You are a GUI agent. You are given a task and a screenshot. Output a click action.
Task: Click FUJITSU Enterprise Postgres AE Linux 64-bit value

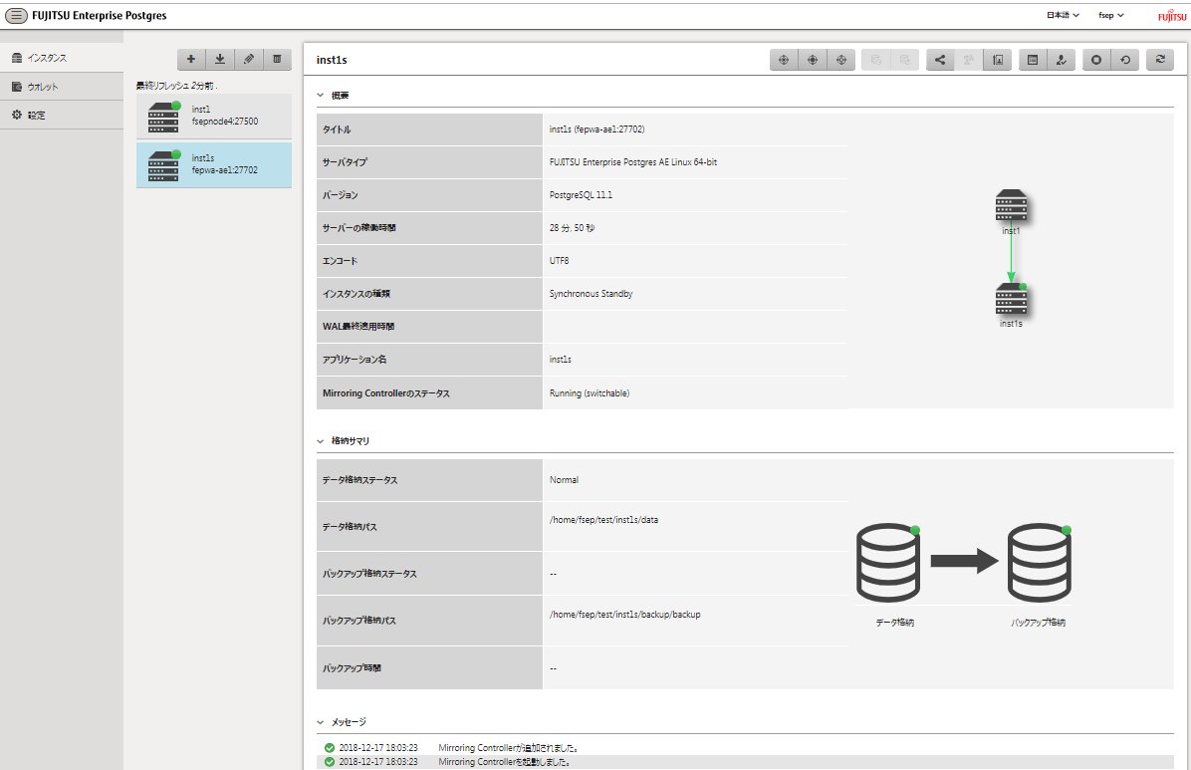point(632,162)
